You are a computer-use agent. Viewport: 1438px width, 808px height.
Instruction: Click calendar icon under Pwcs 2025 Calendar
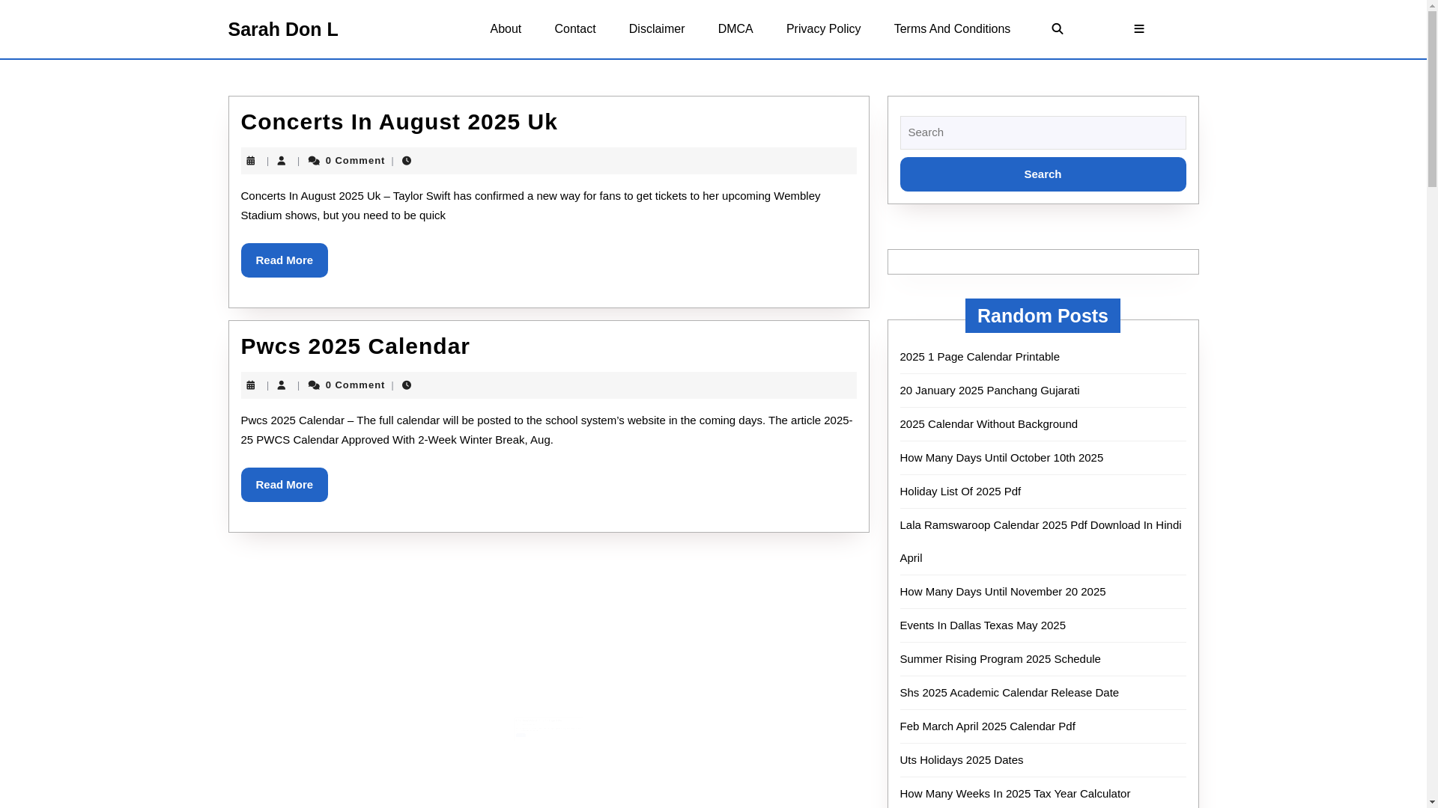251,385
